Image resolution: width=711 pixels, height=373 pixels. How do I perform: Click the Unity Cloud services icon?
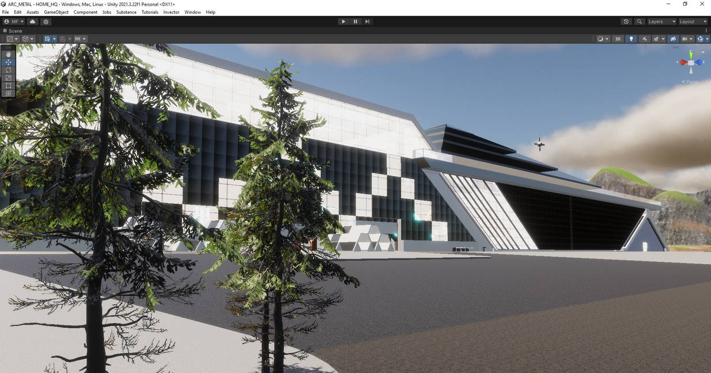tap(32, 21)
